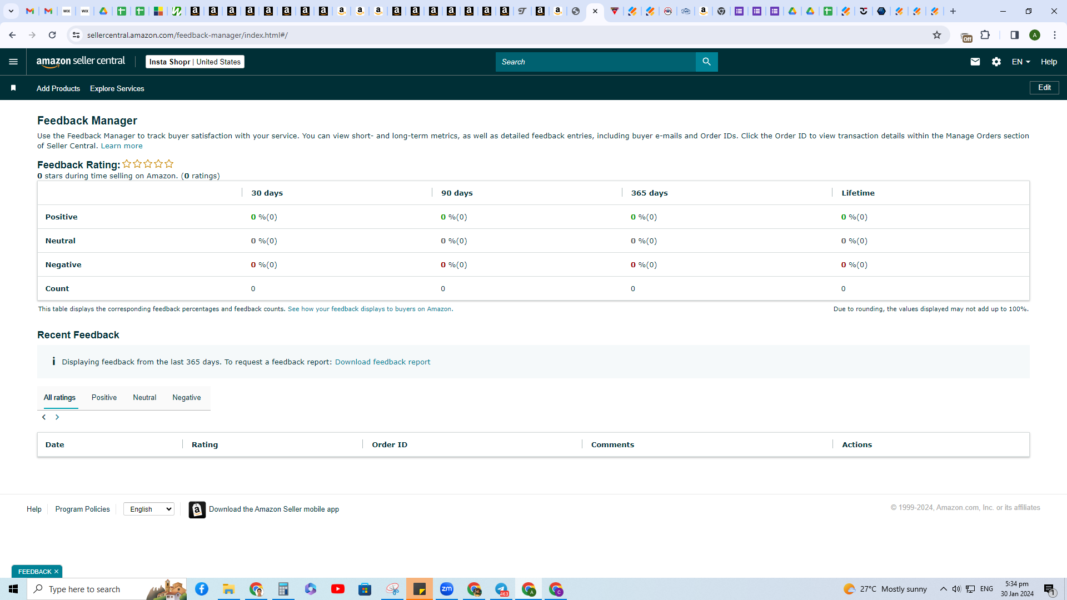The width and height of the screenshot is (1067, 600).
Task: Go to previous feedback page arrow
Action: (x=44, y=417)
